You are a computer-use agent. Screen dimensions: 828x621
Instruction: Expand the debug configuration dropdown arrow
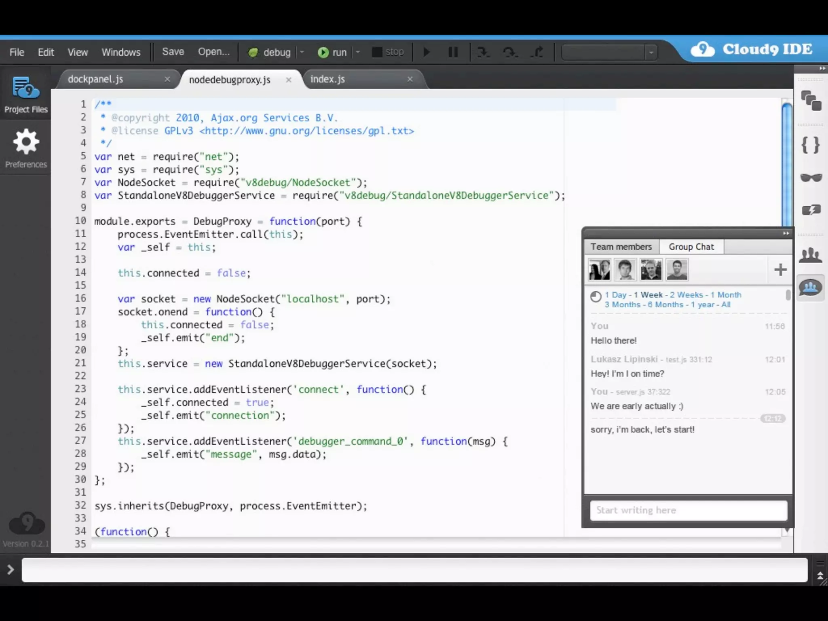(302, 52)
